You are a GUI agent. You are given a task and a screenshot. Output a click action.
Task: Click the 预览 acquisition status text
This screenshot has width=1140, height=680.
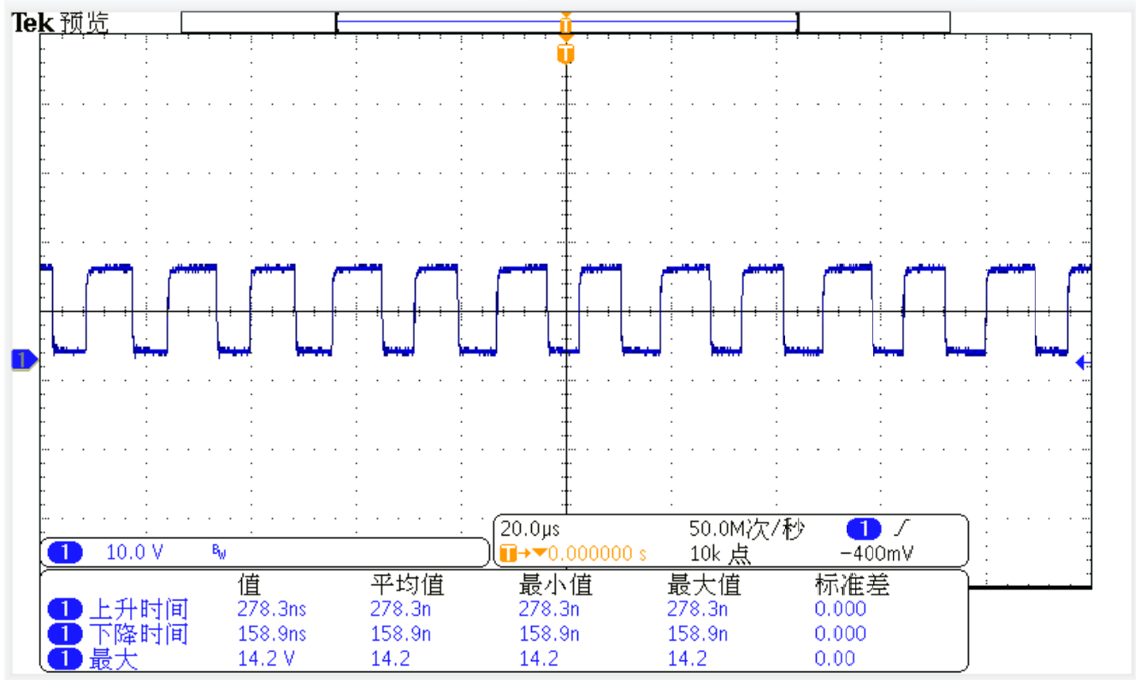click(85, 23)
